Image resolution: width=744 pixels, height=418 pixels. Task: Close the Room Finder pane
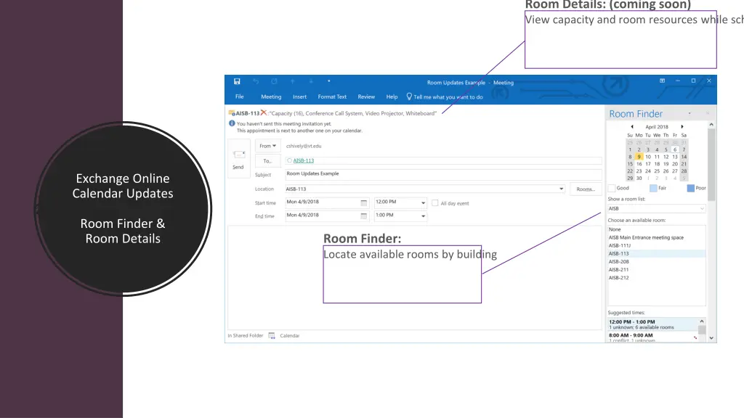(x=708, y=113)
